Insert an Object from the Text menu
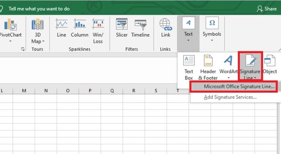The height and width of the screenshot is (154, 281). [270, 65]
